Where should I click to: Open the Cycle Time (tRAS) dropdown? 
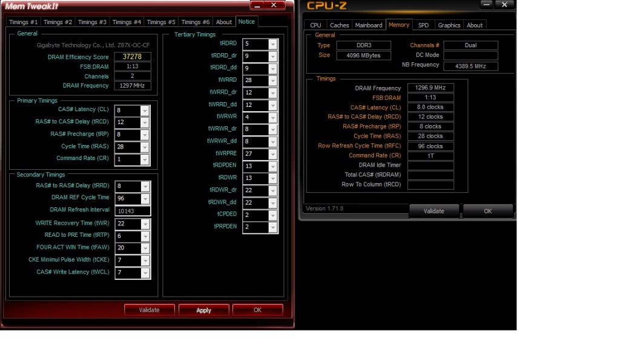[145, 147]
